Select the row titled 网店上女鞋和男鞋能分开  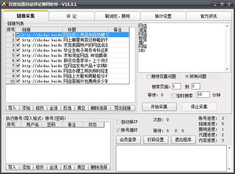[67, 76]
